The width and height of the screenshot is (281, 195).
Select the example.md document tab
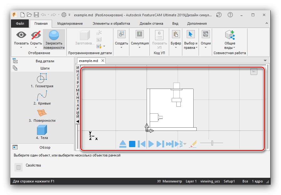[89, 61]
